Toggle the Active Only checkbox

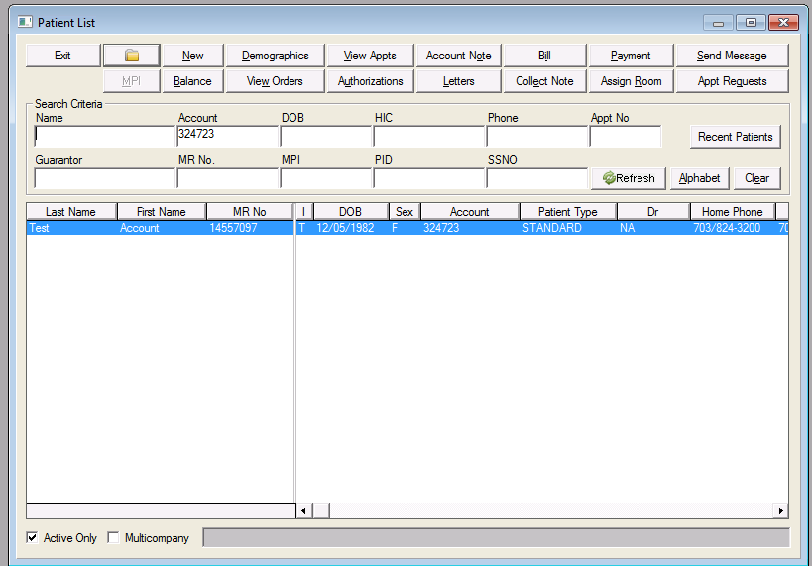pos(33,538)
